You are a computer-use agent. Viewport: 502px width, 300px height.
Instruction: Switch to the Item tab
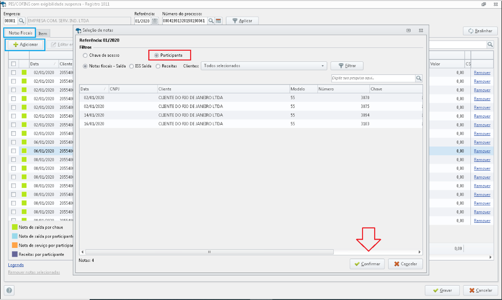click(x=43, y=33)
